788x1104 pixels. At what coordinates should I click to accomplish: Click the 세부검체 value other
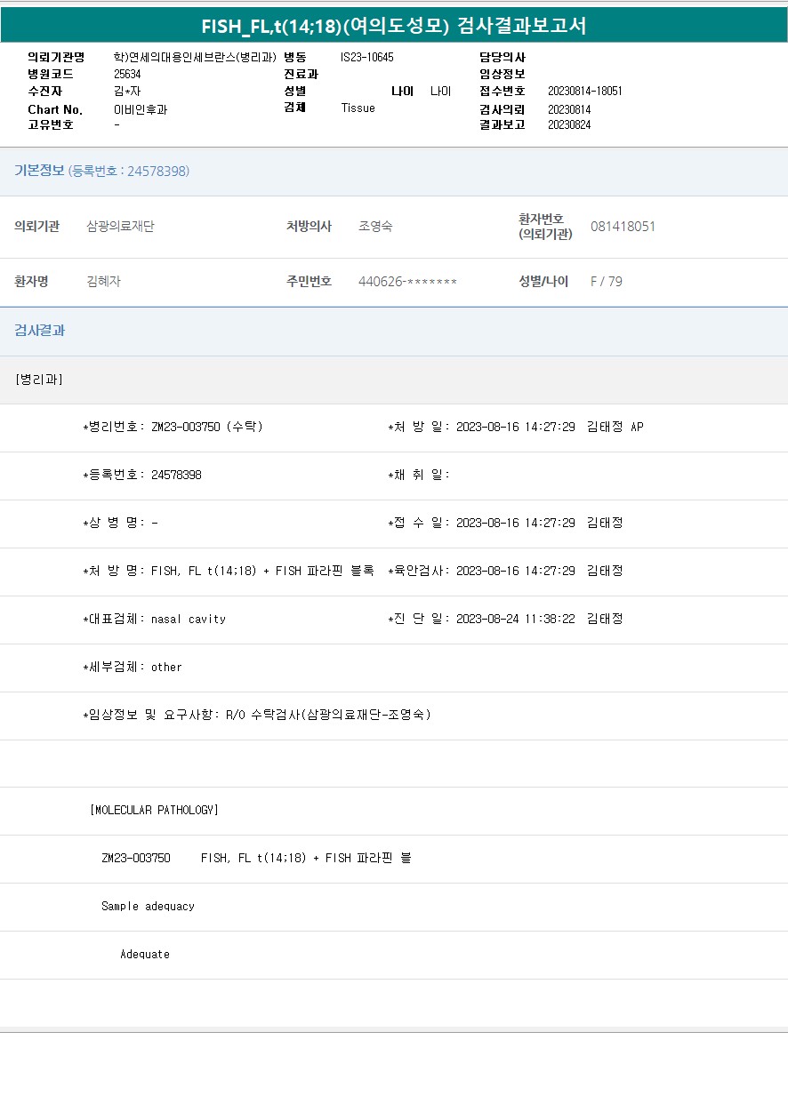[166, 668]
